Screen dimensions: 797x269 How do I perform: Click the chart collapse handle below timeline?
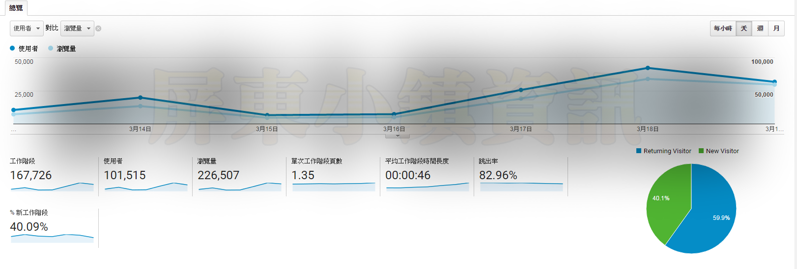(x=398, y=136)
